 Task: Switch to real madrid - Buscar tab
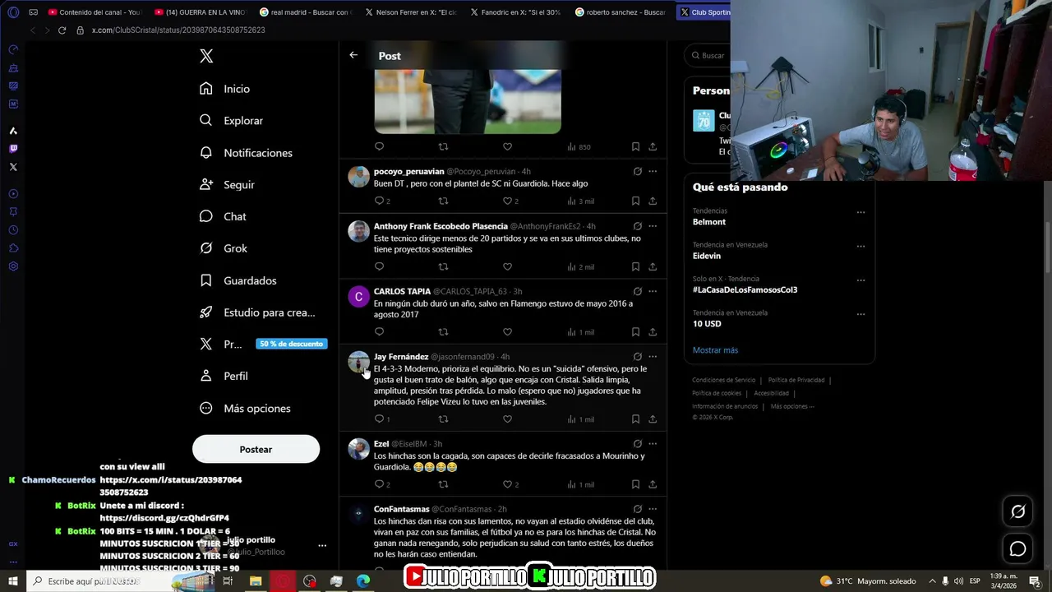(306, 12)
